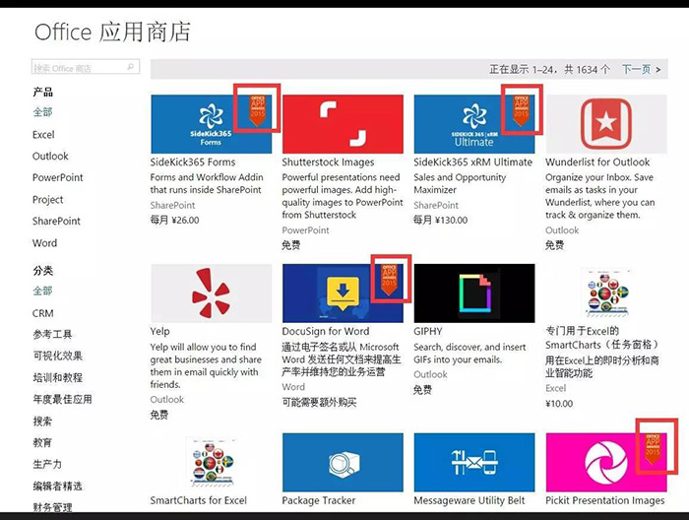Choose the 教育 category
The width and height of the screenshot is (689, 520).
42,442
